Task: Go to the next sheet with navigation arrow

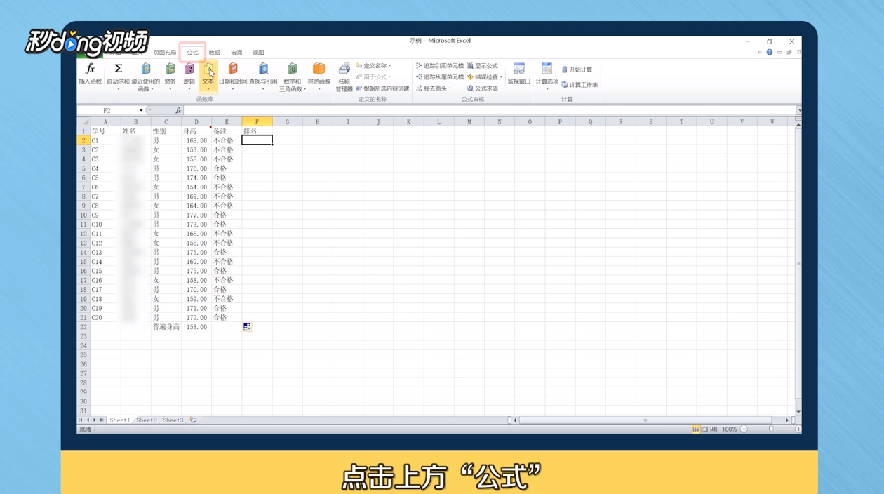Action: click(x=95, y=420)
